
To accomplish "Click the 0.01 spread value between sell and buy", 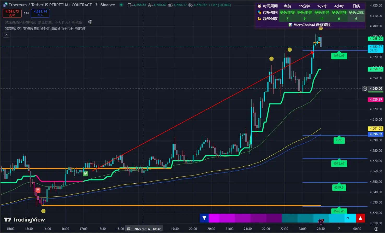I will tap(26, 13).
